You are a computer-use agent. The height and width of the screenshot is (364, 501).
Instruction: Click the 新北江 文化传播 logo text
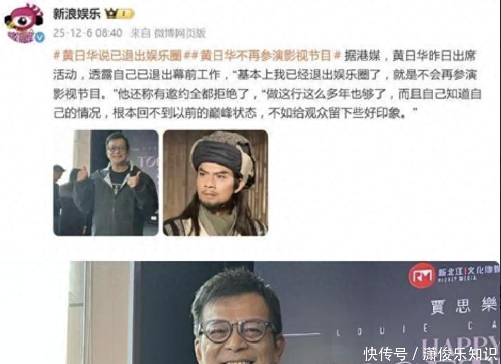coord(468,274)
